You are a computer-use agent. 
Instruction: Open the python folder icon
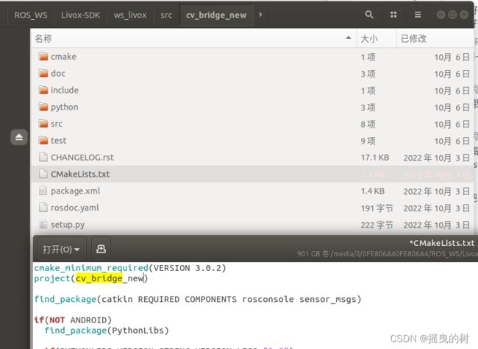pyautogui.click(x=43, y=107)
